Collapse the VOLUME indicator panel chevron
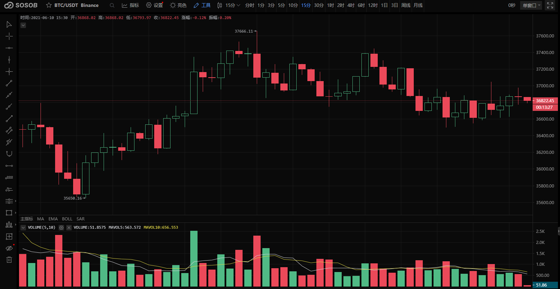 pos(23,228)
